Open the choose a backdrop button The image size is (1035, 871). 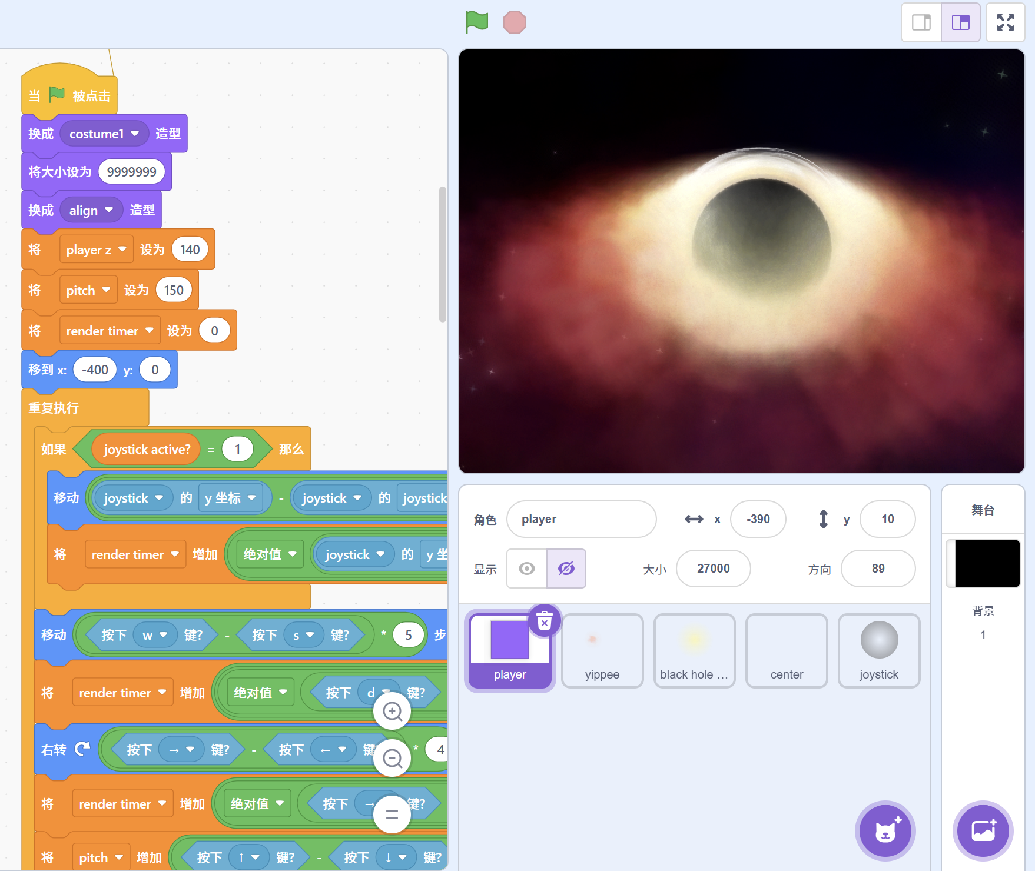983,830
